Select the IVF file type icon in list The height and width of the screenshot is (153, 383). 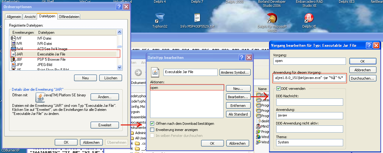pos(13,38)
